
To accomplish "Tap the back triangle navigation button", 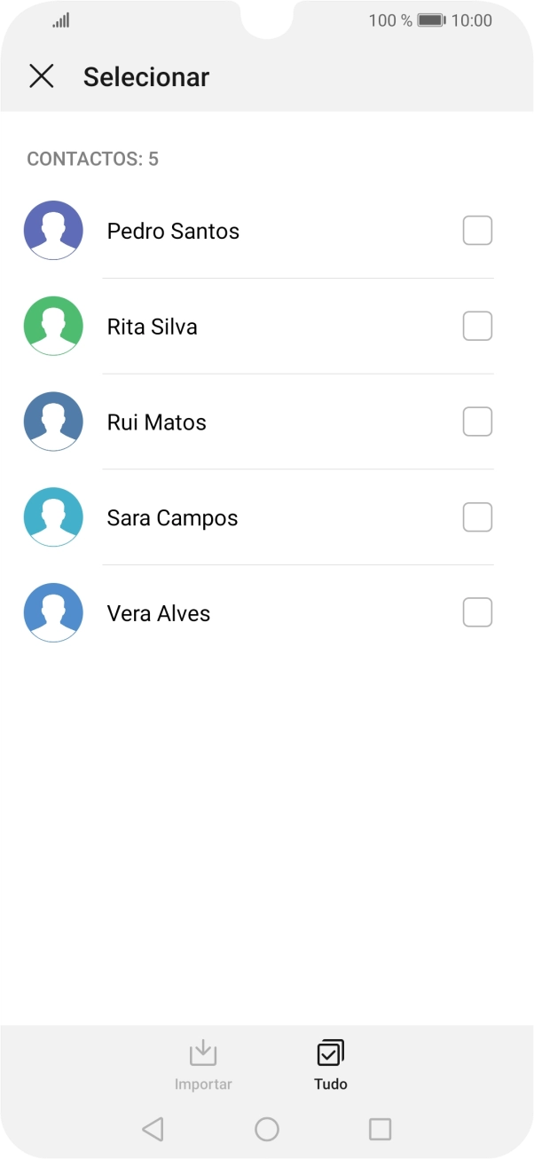I will tap(153, 1128).
